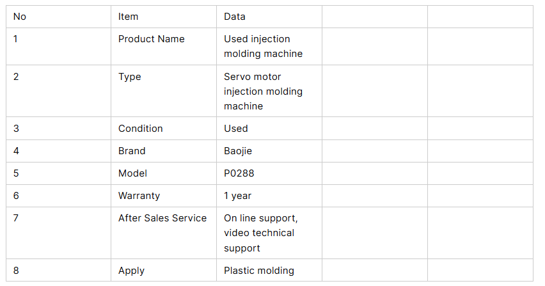Select the 'Product Name' cell
545x286 pixels.
[x=152, y=39]
